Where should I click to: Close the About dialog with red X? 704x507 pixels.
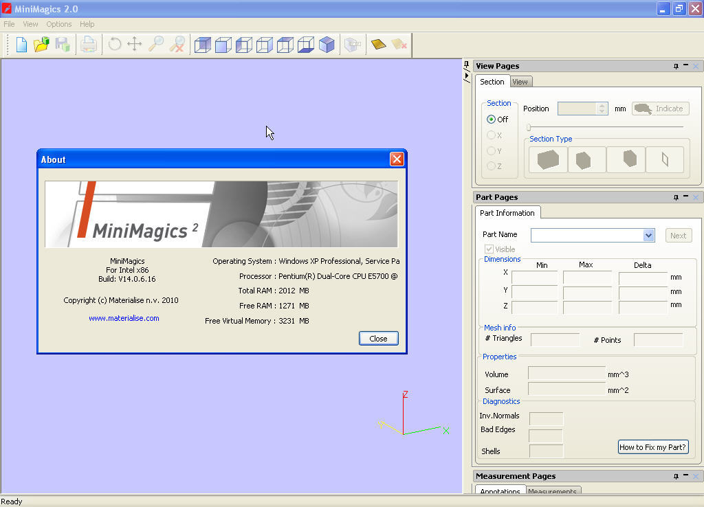click(397, 159)
